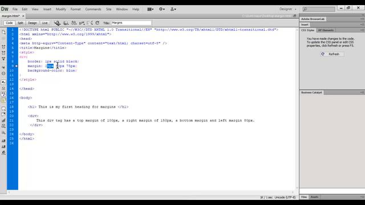
Task: Select the Insert panel tab
Action: click(305, 24)
